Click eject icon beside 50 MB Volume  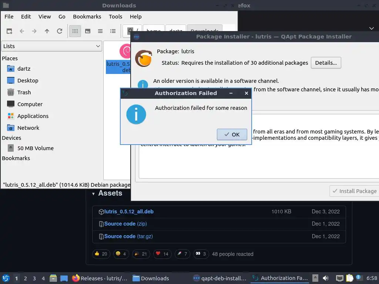point(11,148)
